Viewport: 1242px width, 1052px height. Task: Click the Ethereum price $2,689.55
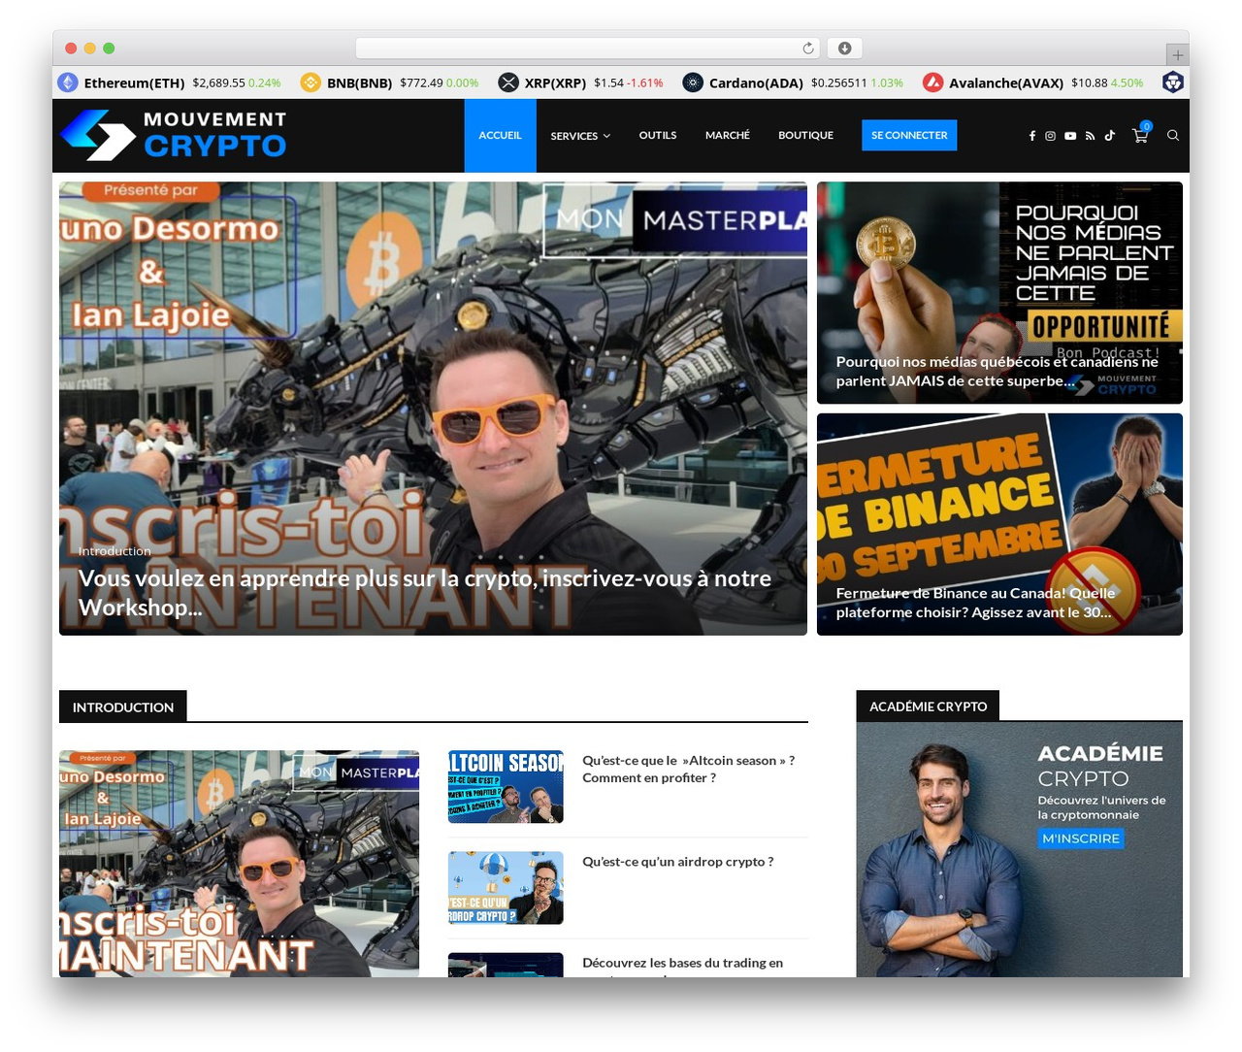pyautogui.click(x=218, y=83)
